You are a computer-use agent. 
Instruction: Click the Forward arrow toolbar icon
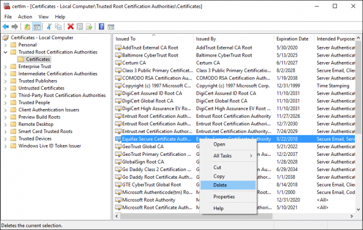pyautogui.click(x=15, y=27)
